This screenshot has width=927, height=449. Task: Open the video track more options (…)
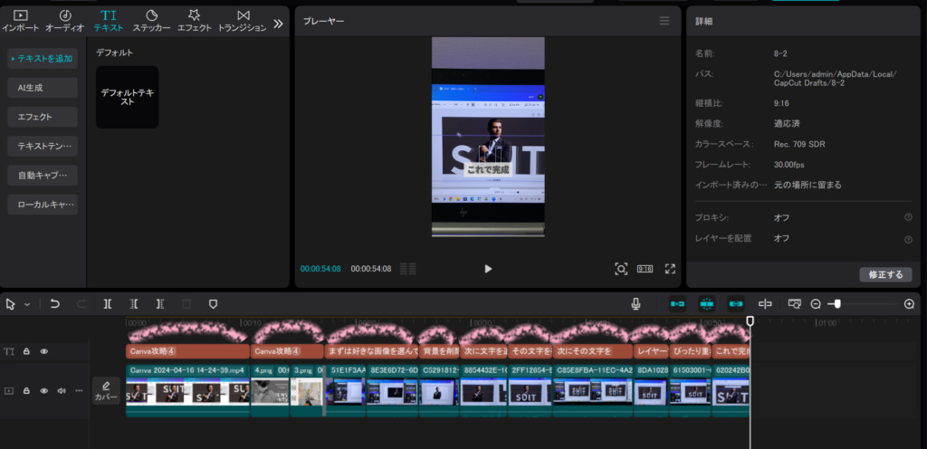pos(79,391)
